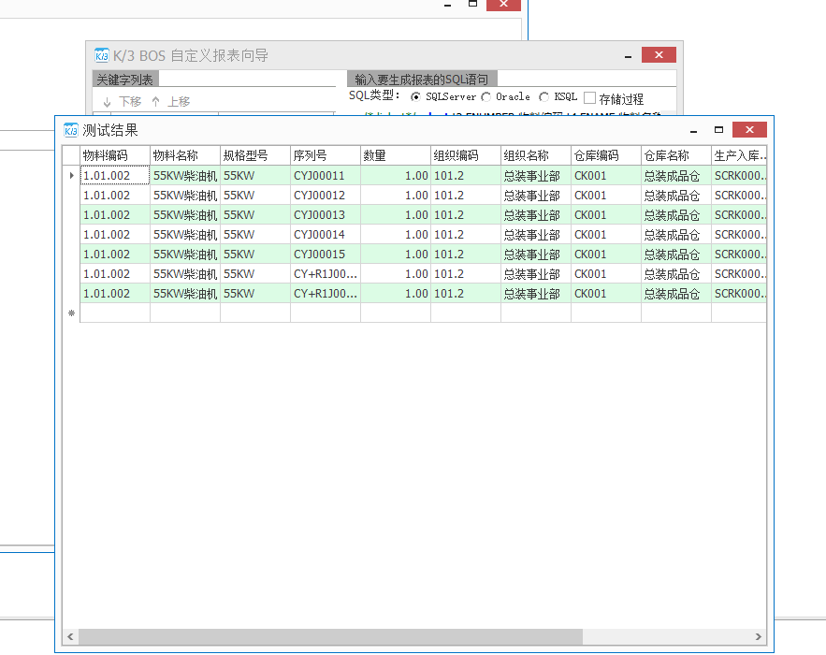Screen dimensions: 826x655
Task: Click the 物料编码 column header
Action: [x=115, y=155]
